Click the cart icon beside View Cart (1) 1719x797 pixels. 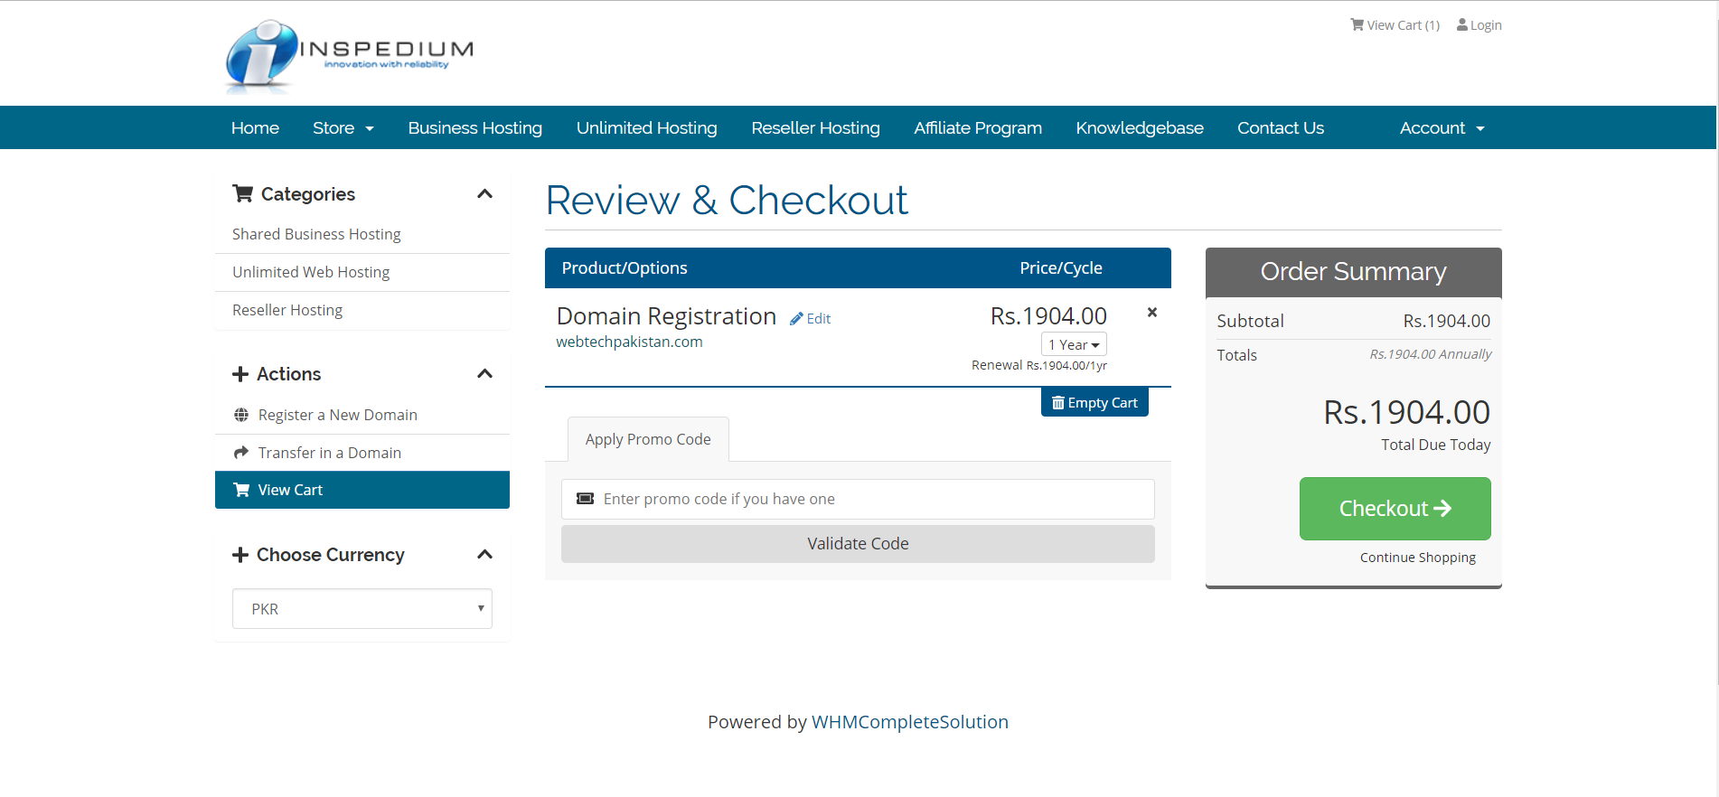[1357, 25]
